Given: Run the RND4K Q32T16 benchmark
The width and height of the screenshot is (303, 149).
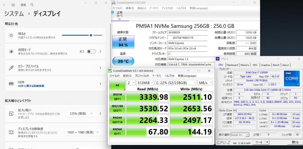Looking at the screenshot, I should [117, 120].
